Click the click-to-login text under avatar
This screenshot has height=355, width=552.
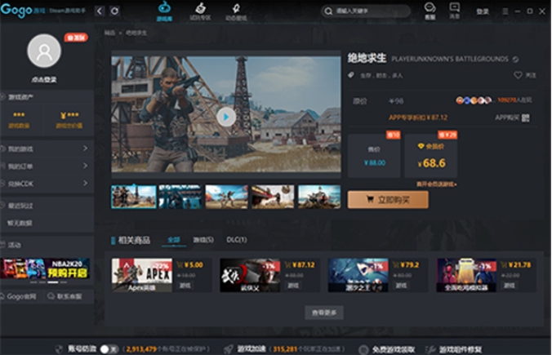[x=44, y=79]
